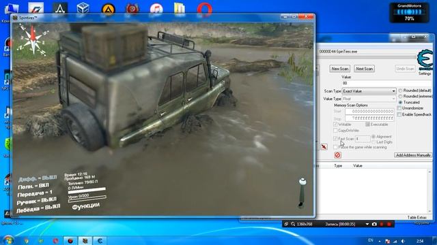Open the Value Type dropdown
Image resolution: width=437 pixels, height=245 pixels.
point(369,99)
